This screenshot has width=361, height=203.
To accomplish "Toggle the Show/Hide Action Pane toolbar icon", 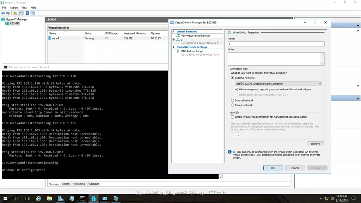I will pyautogui.click(x=33, y=13).
